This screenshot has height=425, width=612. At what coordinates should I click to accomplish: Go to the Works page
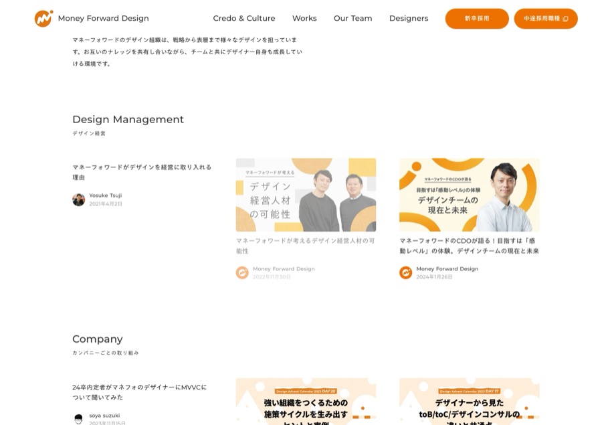(304, 18)
